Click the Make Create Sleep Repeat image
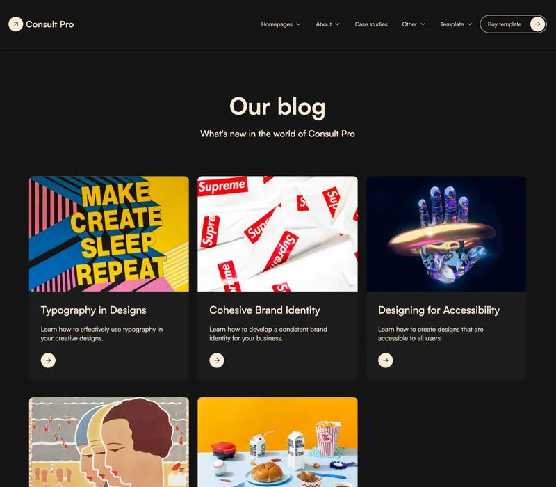The image size is (556, 487). 109,234
